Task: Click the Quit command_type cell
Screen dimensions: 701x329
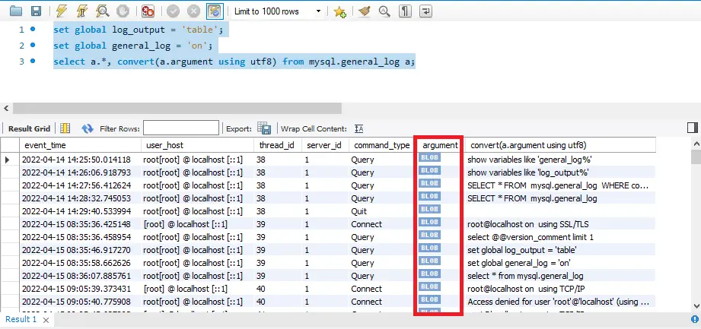Action: 382,211
